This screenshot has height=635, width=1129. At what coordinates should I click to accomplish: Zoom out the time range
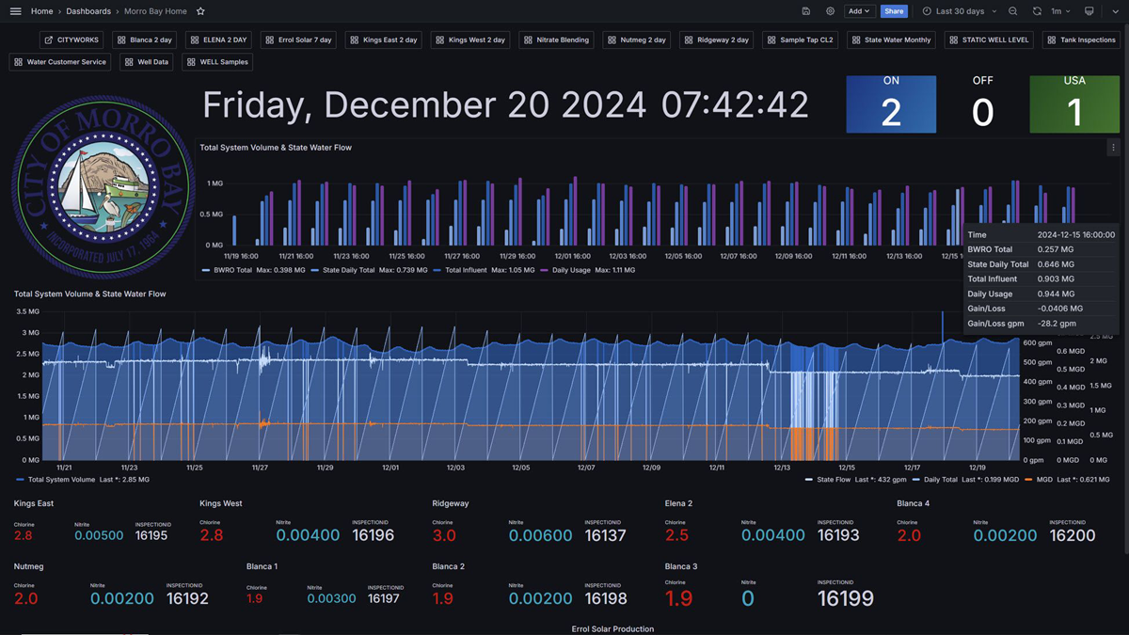click(x=1013, y=11)
